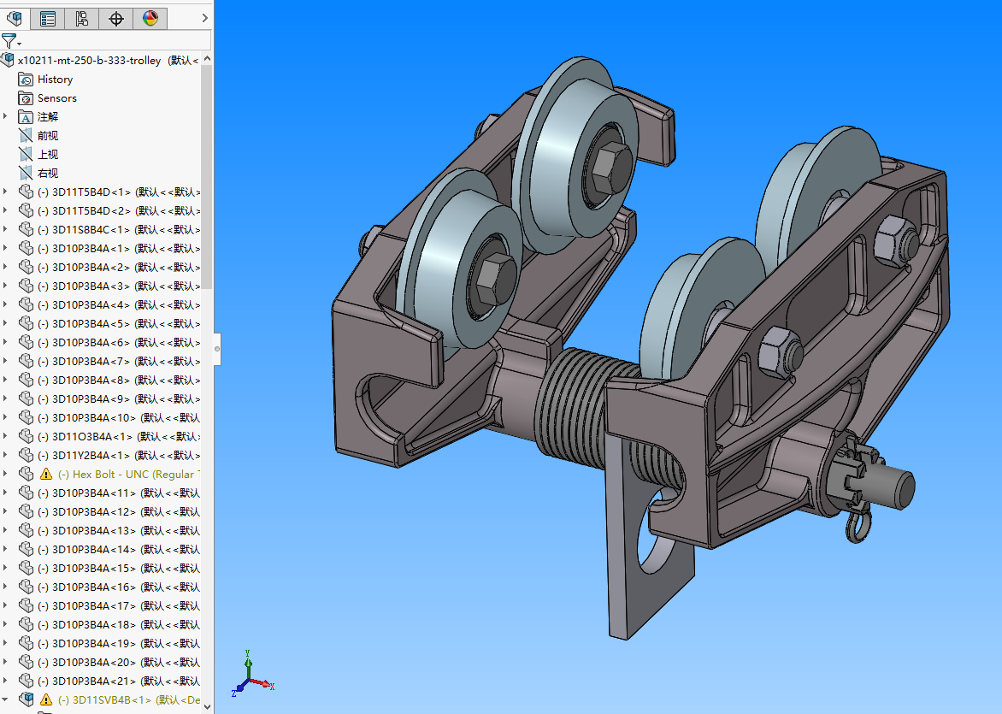Click the 上视 plane icon
Screen dimensions: 1002x714
point(26,154)
